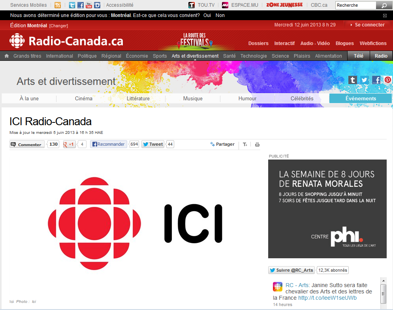
Task: Open the Interactif menu
Action: pyautogui.click(x=284, y=43)
